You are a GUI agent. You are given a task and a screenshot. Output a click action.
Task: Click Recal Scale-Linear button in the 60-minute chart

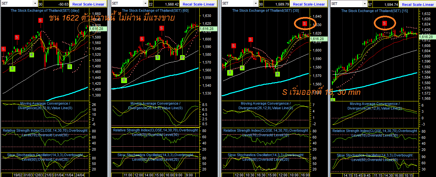[199, 4]
